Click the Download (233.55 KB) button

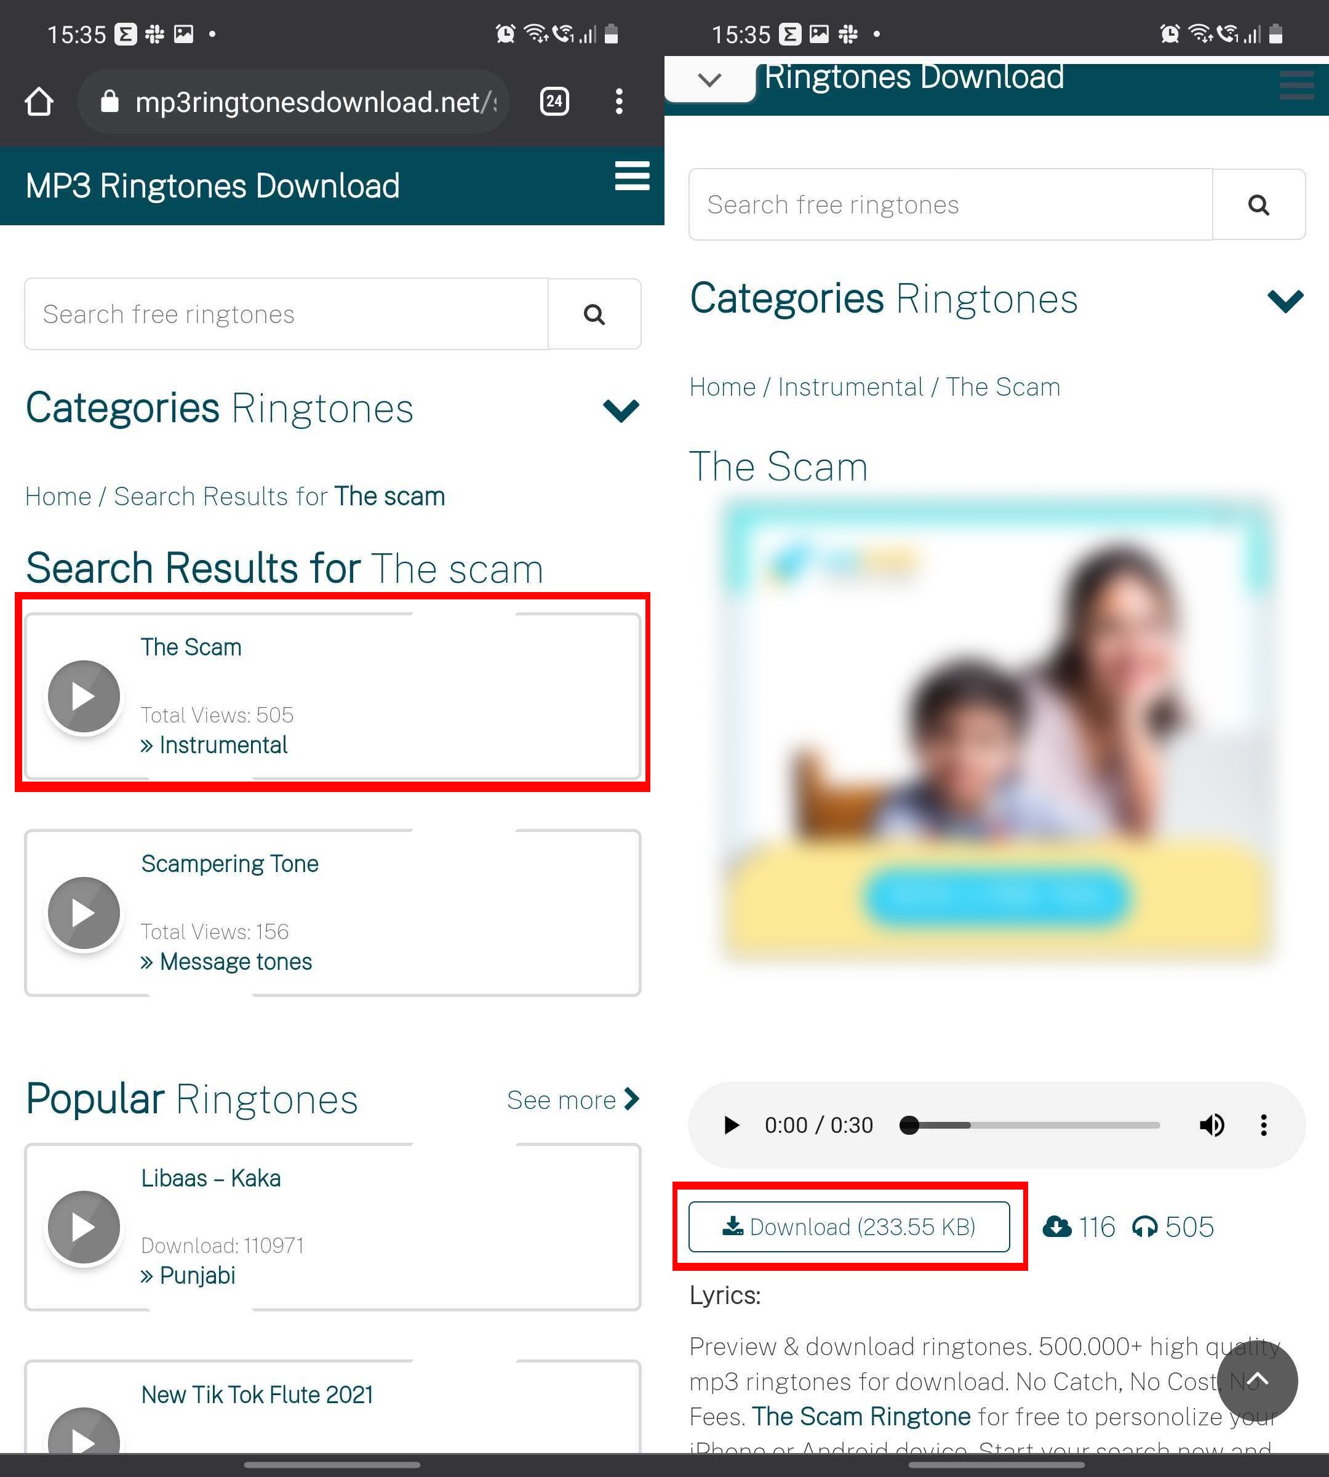(x=848, y=1227)
